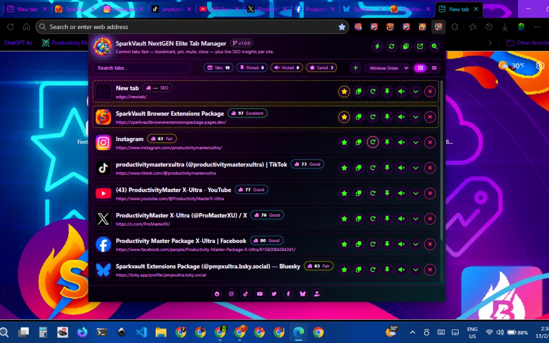The width and height of the screenshot is (549, 343).
Task: Open the Instagram footer link icon
Action: 231,294
